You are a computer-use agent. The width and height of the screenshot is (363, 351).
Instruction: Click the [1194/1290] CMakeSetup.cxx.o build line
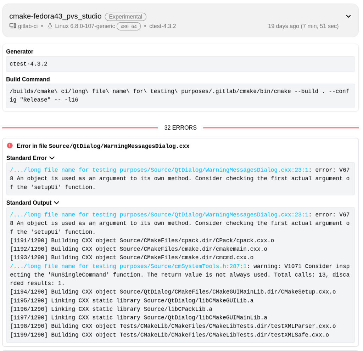(173, 292)
